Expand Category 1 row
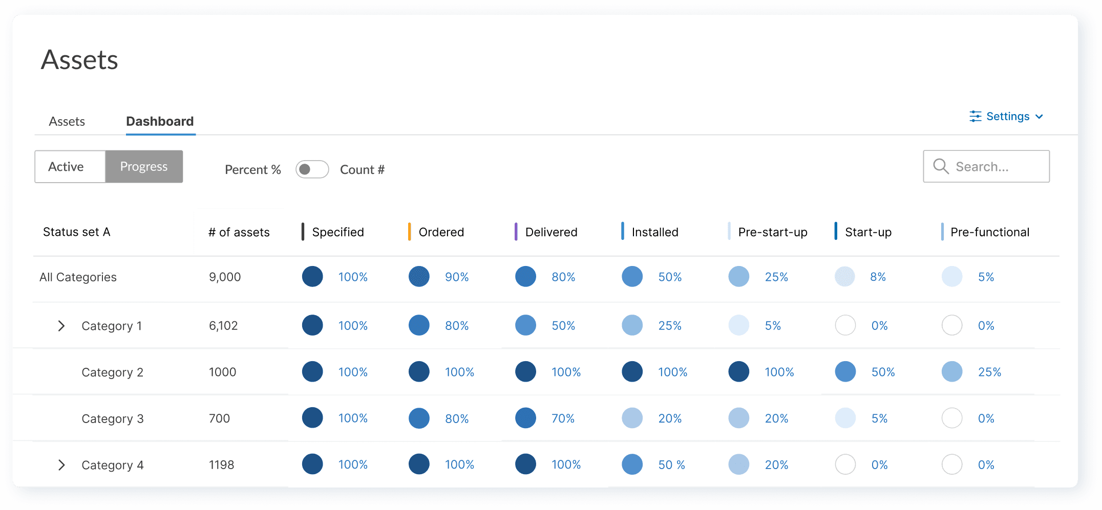This screenshot has width=1102, height=510. [x=61, y=326]
